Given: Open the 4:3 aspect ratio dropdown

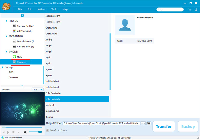Looking at the screenshot, I should coord(38,90).
